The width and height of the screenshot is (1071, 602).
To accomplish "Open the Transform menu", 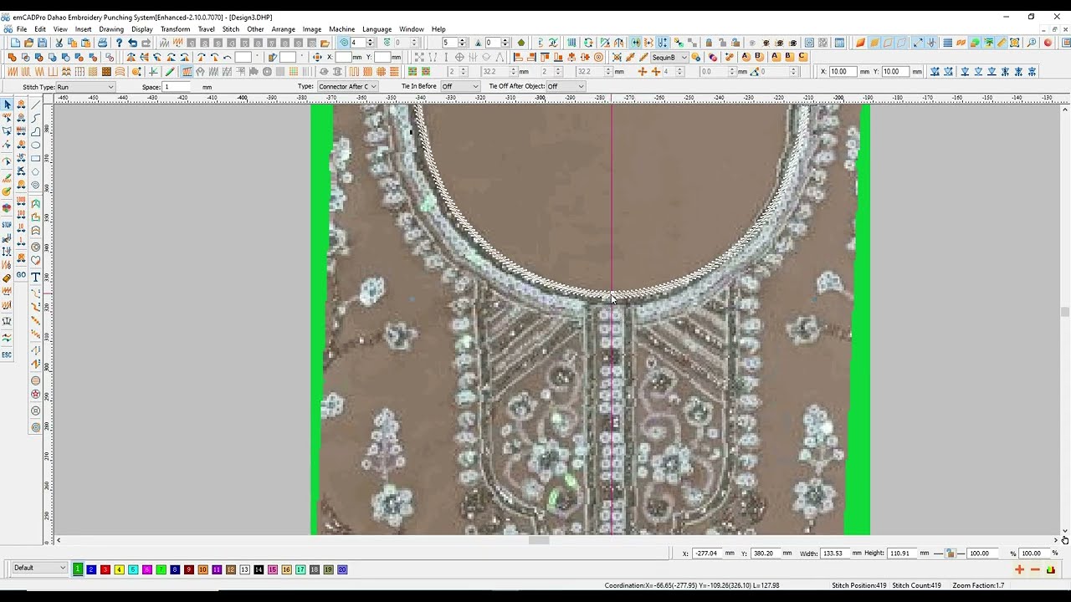I will [x=175, y=29].
